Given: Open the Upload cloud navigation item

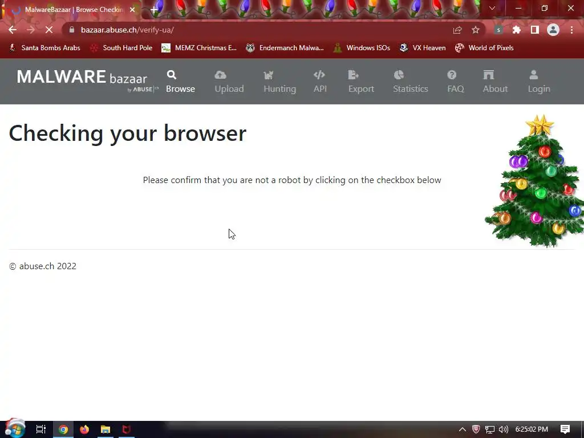Looking at the screenshot, I should (229, 82).
